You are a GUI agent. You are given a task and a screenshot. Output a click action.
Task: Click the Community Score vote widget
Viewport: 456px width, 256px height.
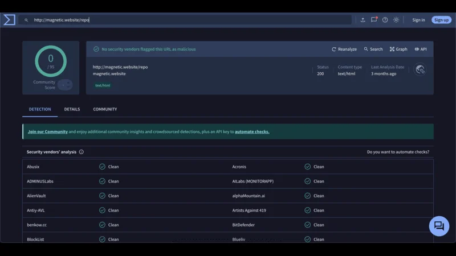(65, 85)
